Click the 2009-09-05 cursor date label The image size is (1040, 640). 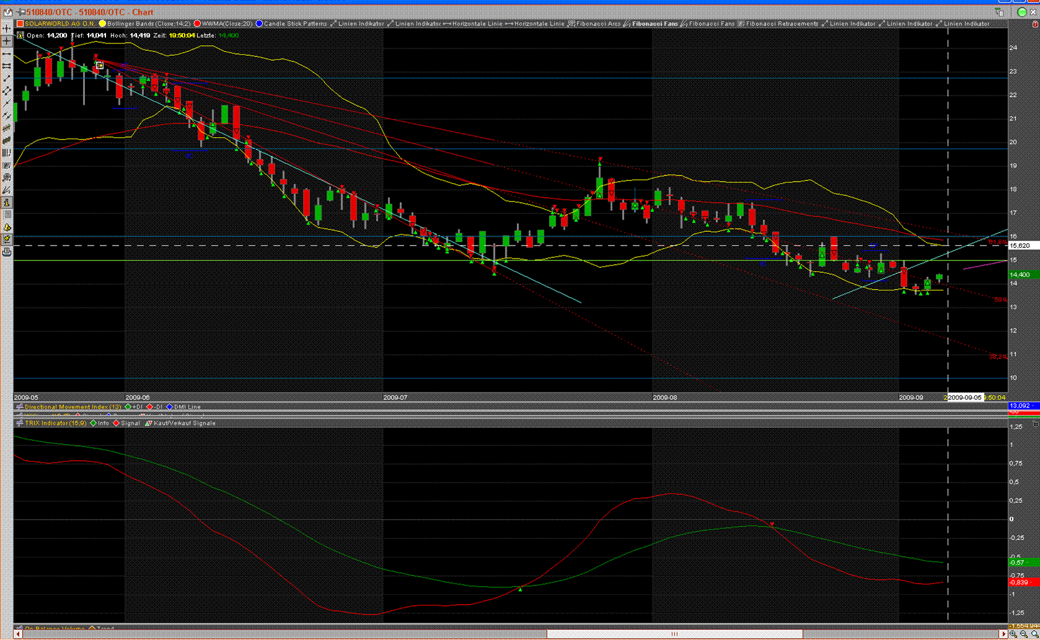(965, 397)
